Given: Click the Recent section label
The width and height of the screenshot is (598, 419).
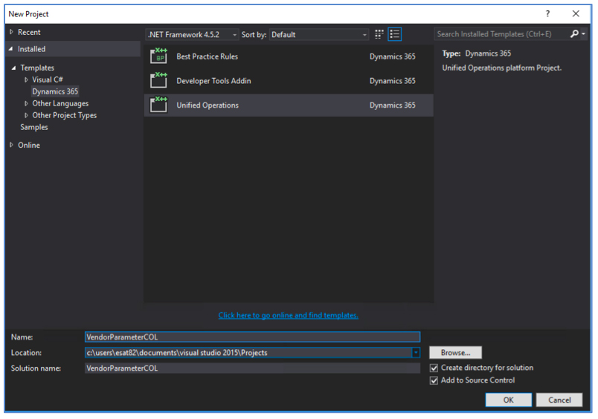Looking at the screenshot, I should click(29, 32).
